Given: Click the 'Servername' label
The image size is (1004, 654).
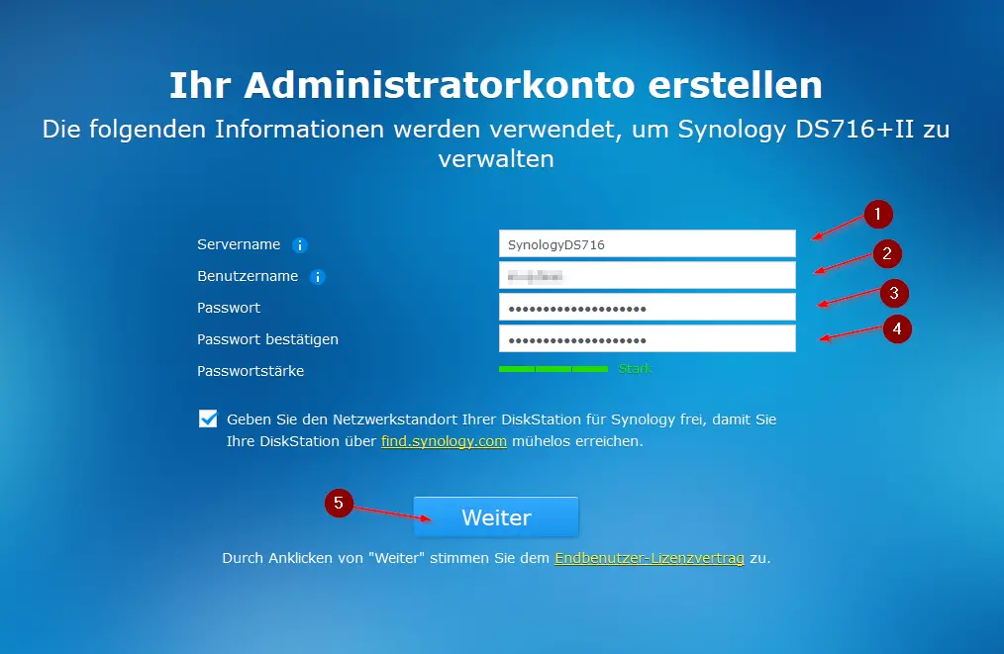Looking at the screenshot, I should [x=239, y=244].
